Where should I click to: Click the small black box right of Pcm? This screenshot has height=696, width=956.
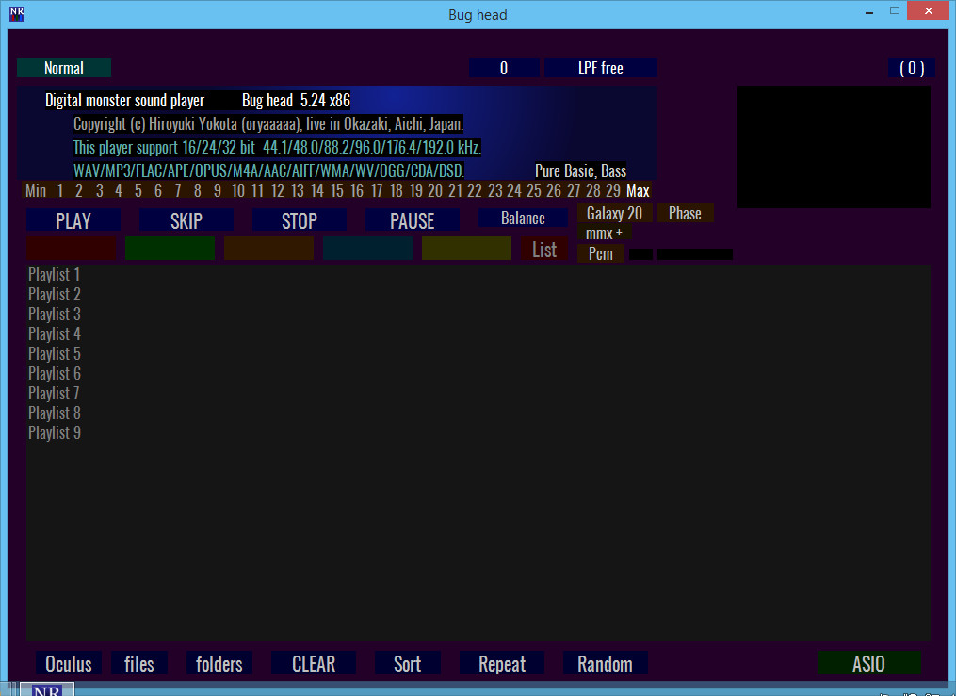(x=640, y=254)
